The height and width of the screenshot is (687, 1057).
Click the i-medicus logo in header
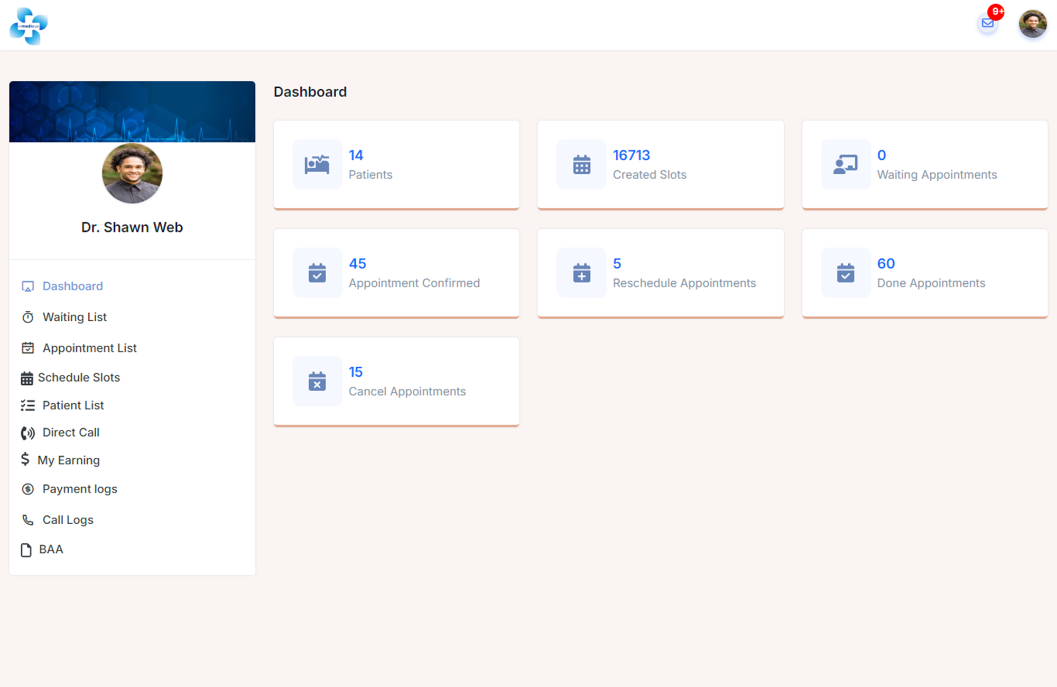(29, 25)
